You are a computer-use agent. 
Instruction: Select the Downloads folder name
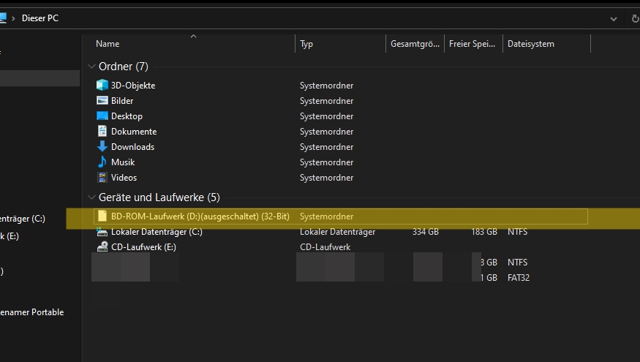(132, 146)
